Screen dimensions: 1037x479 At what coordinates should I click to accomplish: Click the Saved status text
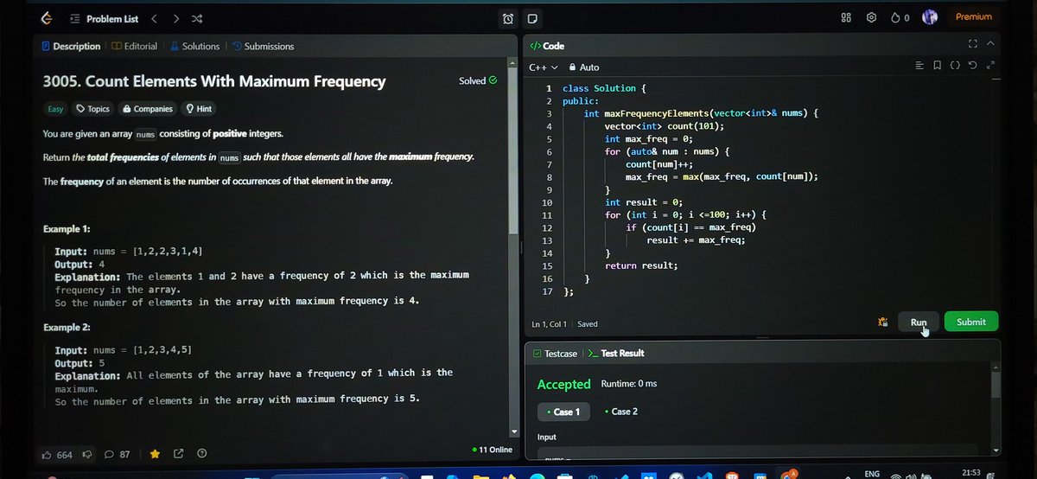[x=588, y=324]
